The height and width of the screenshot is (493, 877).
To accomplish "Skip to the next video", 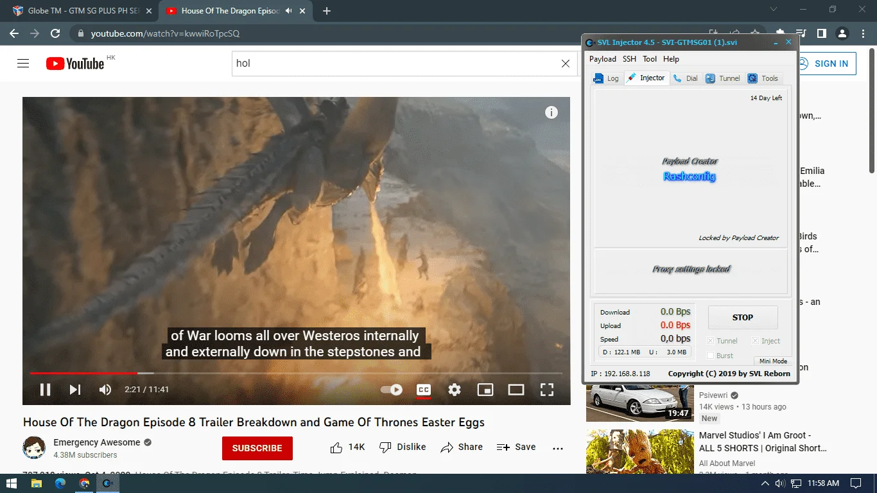I will (x=75, y=390).
